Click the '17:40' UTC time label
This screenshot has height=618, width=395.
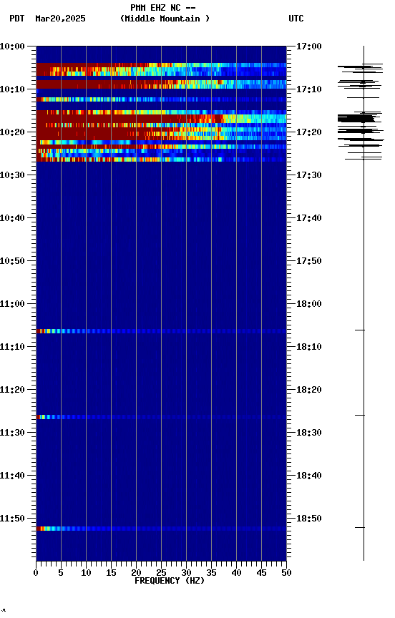pyautogui.click(x=309, y=218)
